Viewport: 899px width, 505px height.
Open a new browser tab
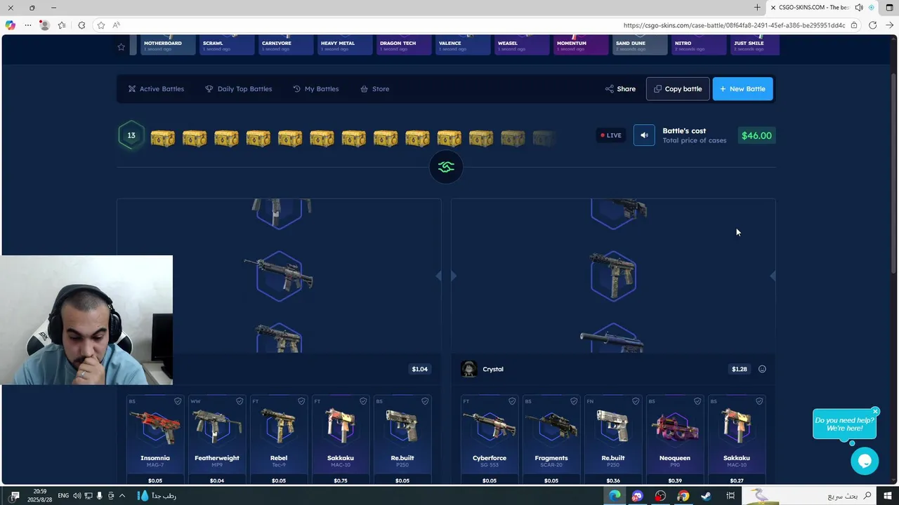coord(757,8)
